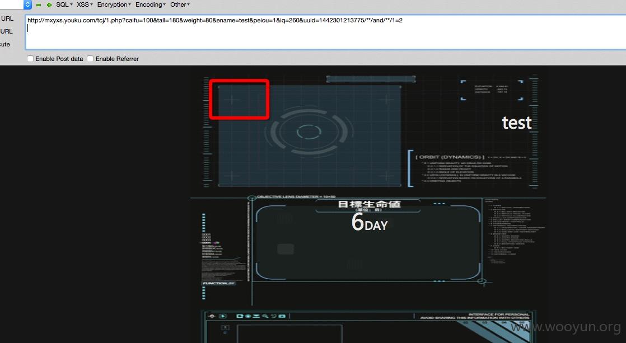Click the download arrow icon in bottom panel
626x343 pixels.
point(256,316)
